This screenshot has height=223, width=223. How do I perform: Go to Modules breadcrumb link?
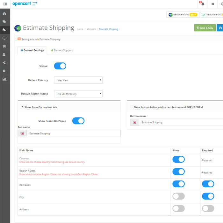pos(91,29)
